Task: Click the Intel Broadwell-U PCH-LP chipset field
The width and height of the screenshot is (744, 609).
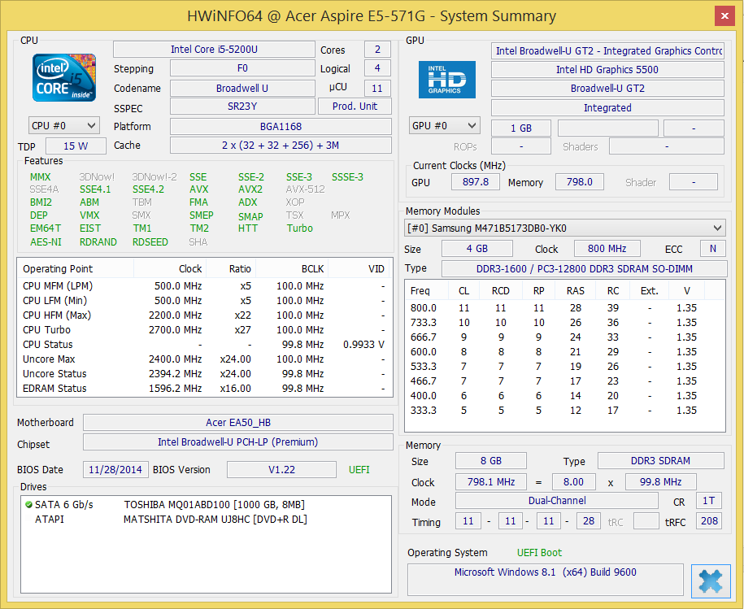Action: (x=238, y=442)
